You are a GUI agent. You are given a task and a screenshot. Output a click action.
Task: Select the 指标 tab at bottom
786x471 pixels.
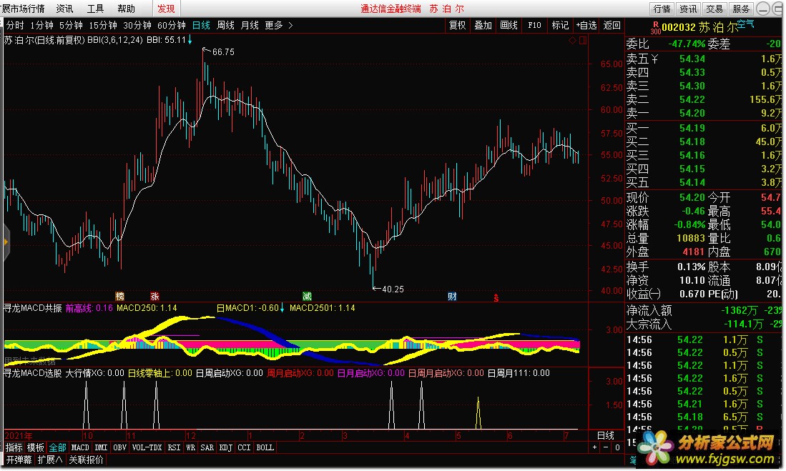click(x=14, y=447)
